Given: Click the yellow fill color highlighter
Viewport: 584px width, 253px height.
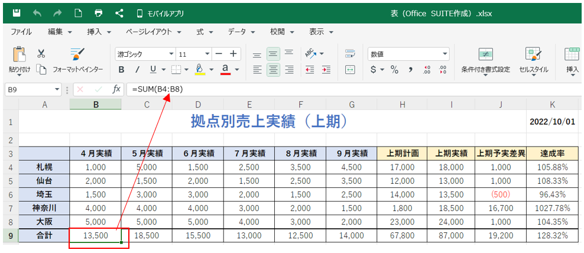Looking at the screenshot, I should tap(200, 69).
